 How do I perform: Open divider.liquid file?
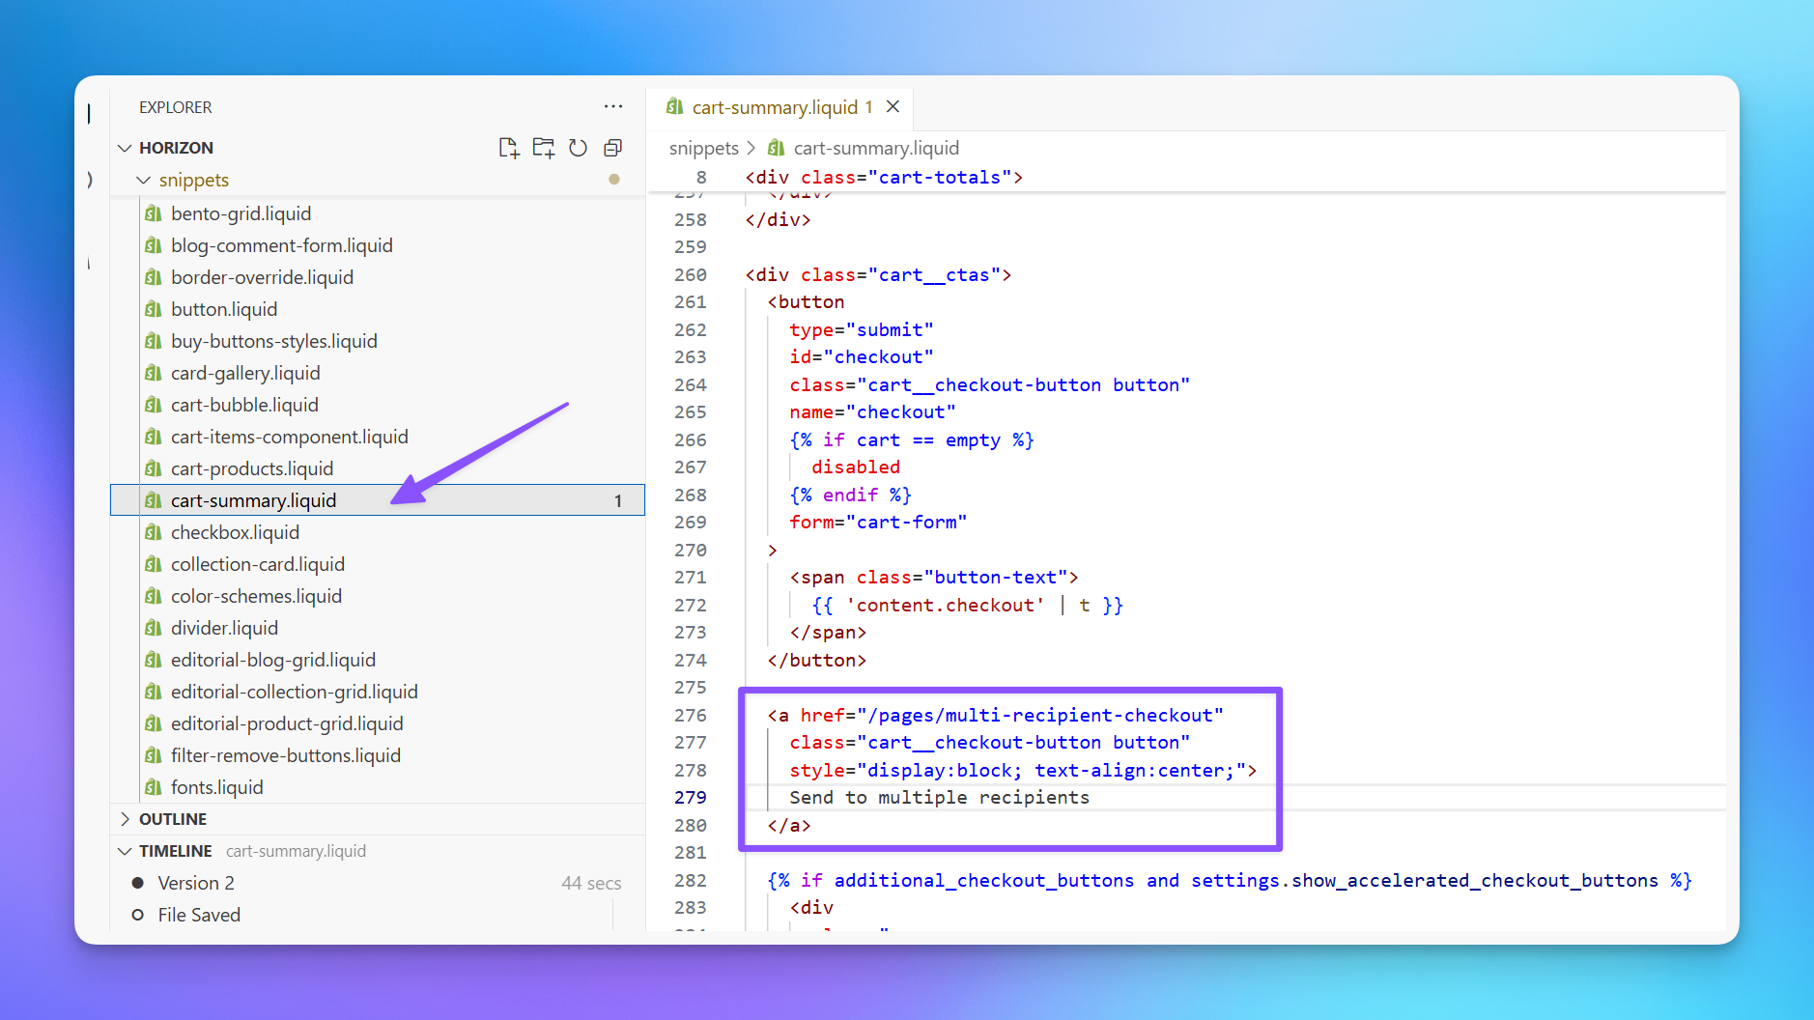(224, 628)
